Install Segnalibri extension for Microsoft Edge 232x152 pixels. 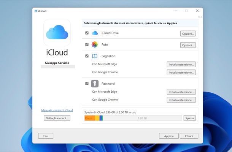tap(181, 65)
